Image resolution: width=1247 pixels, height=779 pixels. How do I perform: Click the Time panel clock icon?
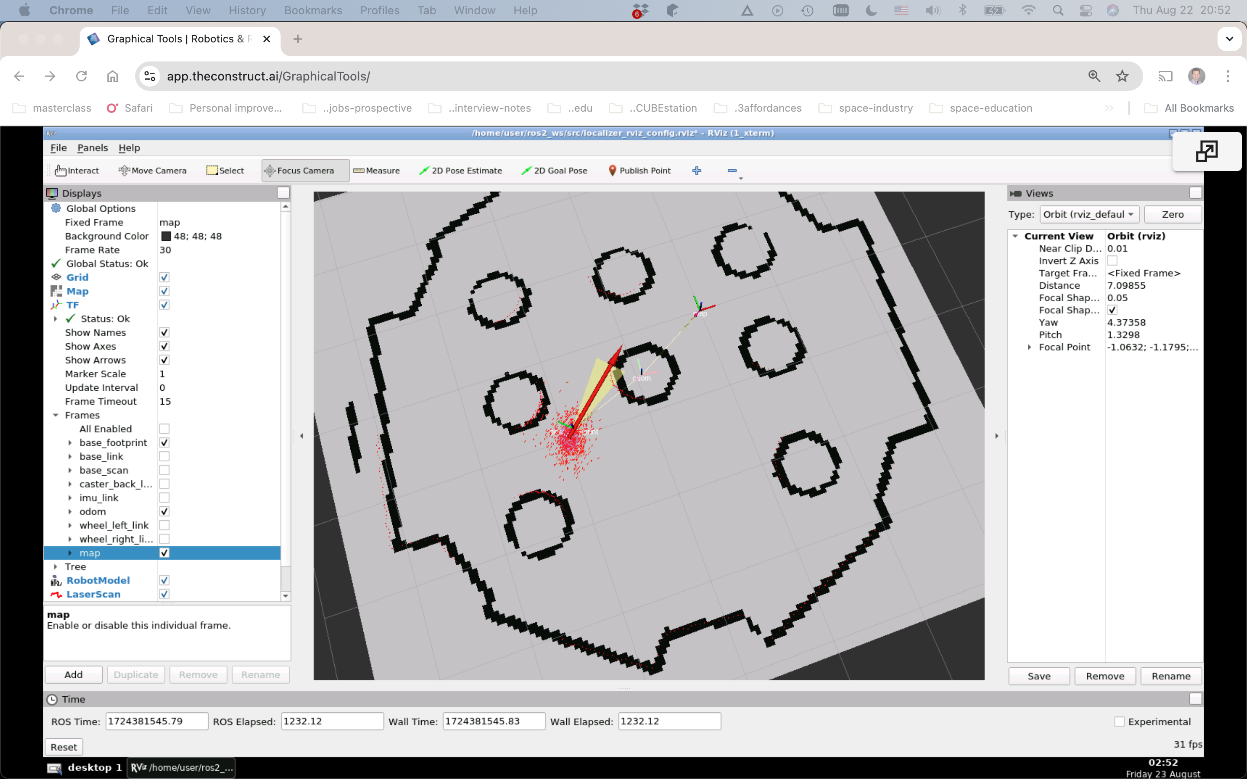click(52, 699)
